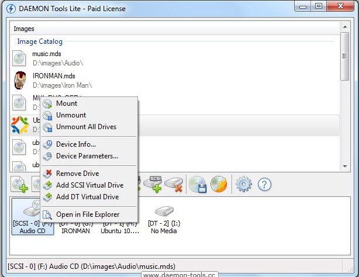Click the DAEMON Tools lightning title icon
The height and width of the screenshot is (277, 359).
coord(11,9)
